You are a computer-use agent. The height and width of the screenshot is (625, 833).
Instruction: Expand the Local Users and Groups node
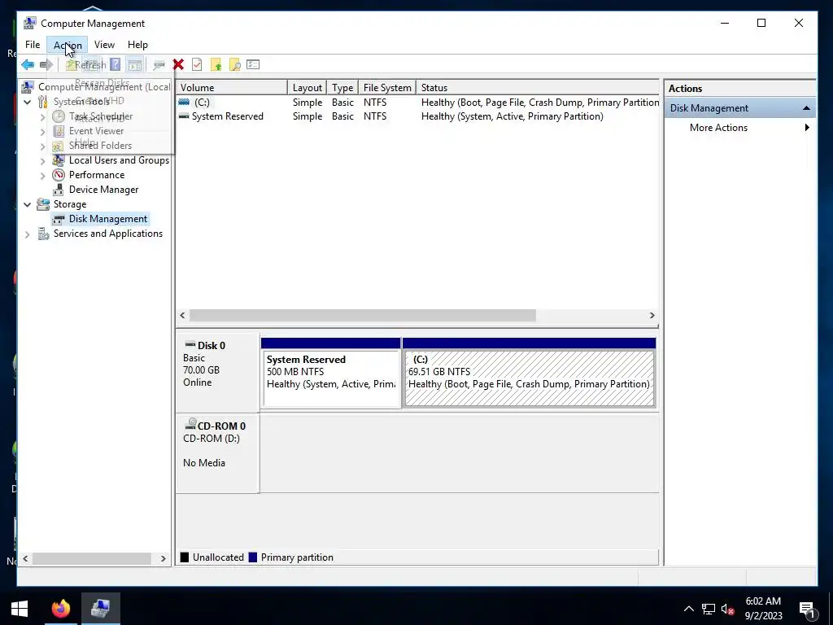43,160
